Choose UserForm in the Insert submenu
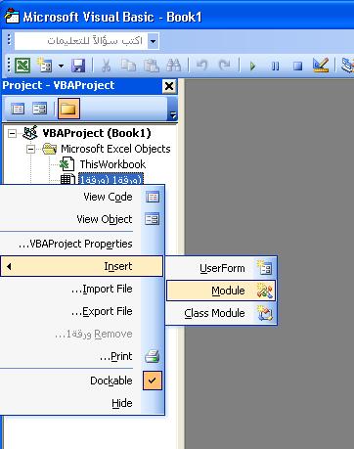This screenshot has width=354, height=449. [221, 268]
